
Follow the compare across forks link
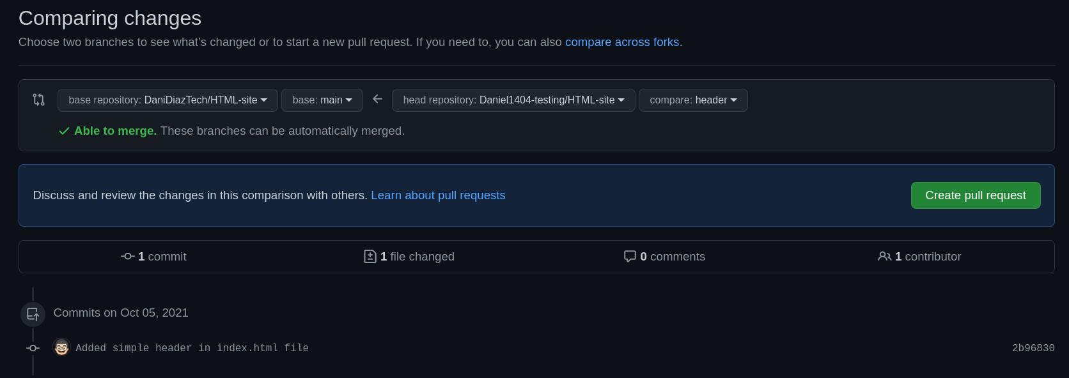pos(621,42)
